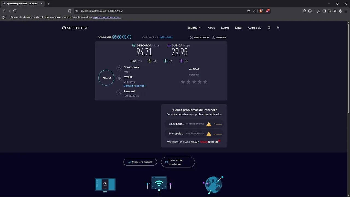Open the location permission icon in address bar
This screenshot has height=197, width=350.
click(248, 11)
